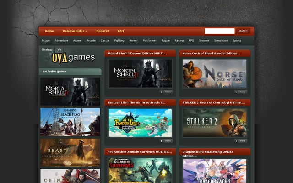The width and height of the screenshot is (293, 183).
Task: Browse the Arcade category
Action: [91, 41]
